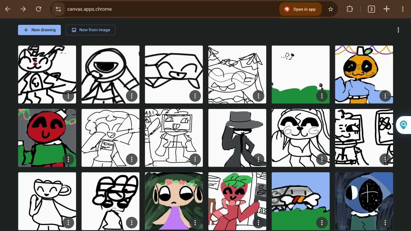
Task: Open the grey hat figure thumbnail
Action: [x=237, y=138]
